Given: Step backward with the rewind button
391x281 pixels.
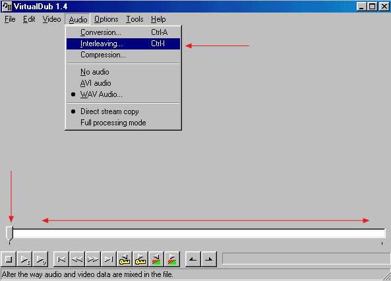Looking at the screenshot, I should pyautogui.click(x=77, y=259).
